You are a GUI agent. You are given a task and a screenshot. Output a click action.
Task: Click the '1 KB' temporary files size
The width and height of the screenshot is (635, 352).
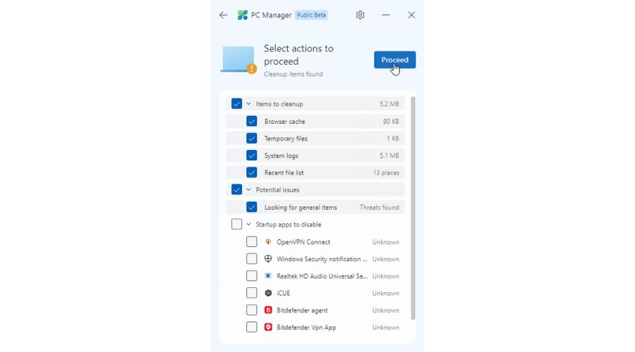tap(392, 138)
